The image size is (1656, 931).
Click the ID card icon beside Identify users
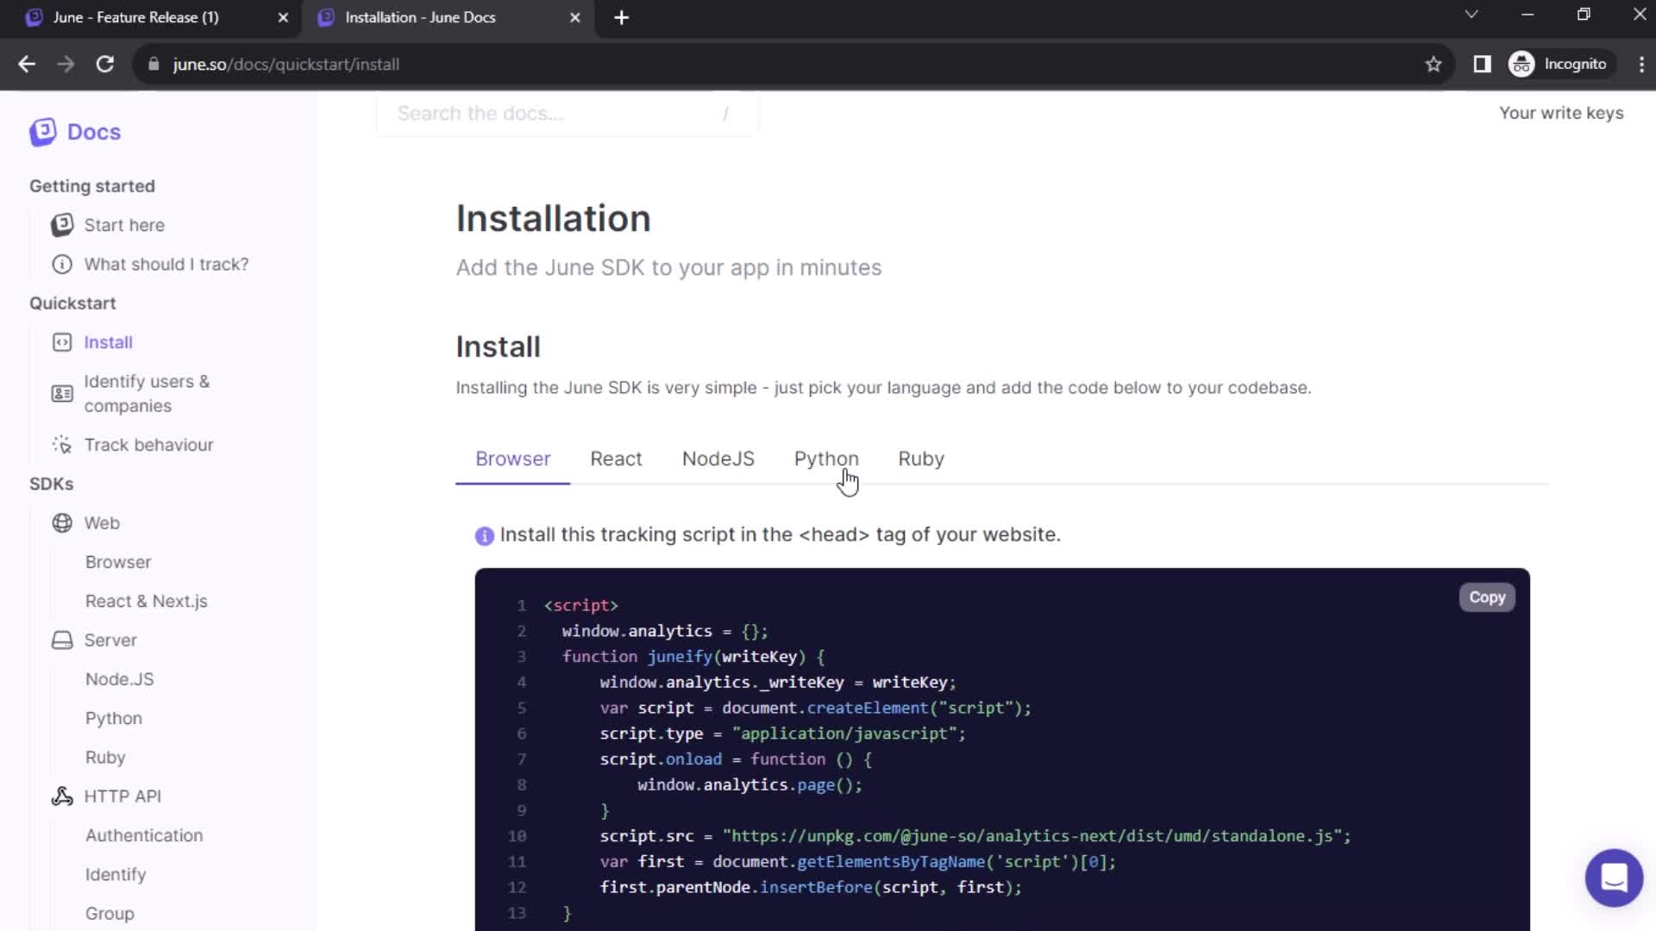[x=62, y=394]
